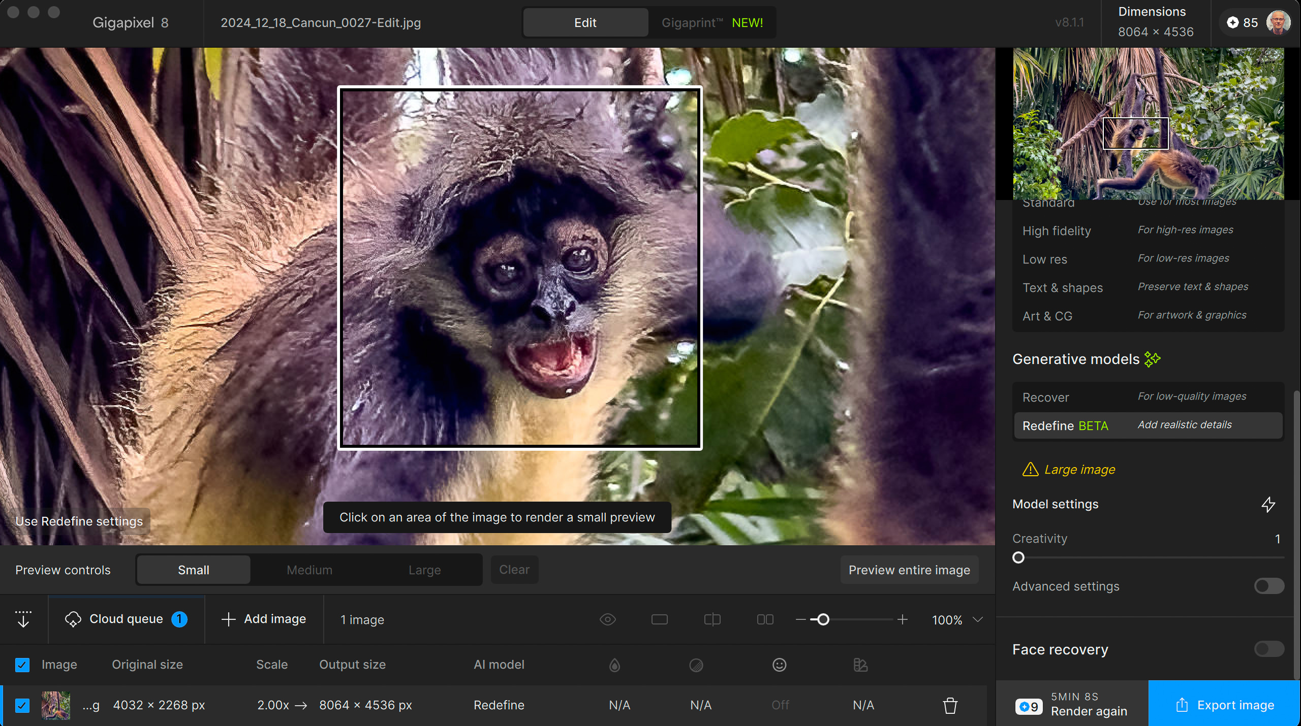
Task: Enable the Face recovery toggle
Action: (x=1269, y=649)
